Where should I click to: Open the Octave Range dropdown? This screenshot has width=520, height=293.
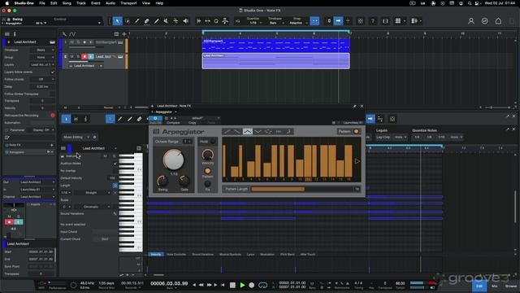[x=188, y=142]
